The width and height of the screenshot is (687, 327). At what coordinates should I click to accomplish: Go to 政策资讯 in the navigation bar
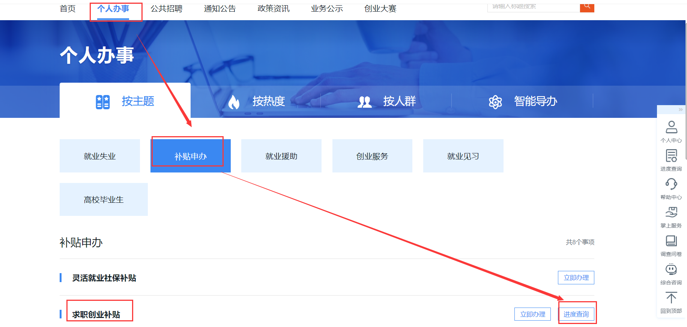point(273,9)
